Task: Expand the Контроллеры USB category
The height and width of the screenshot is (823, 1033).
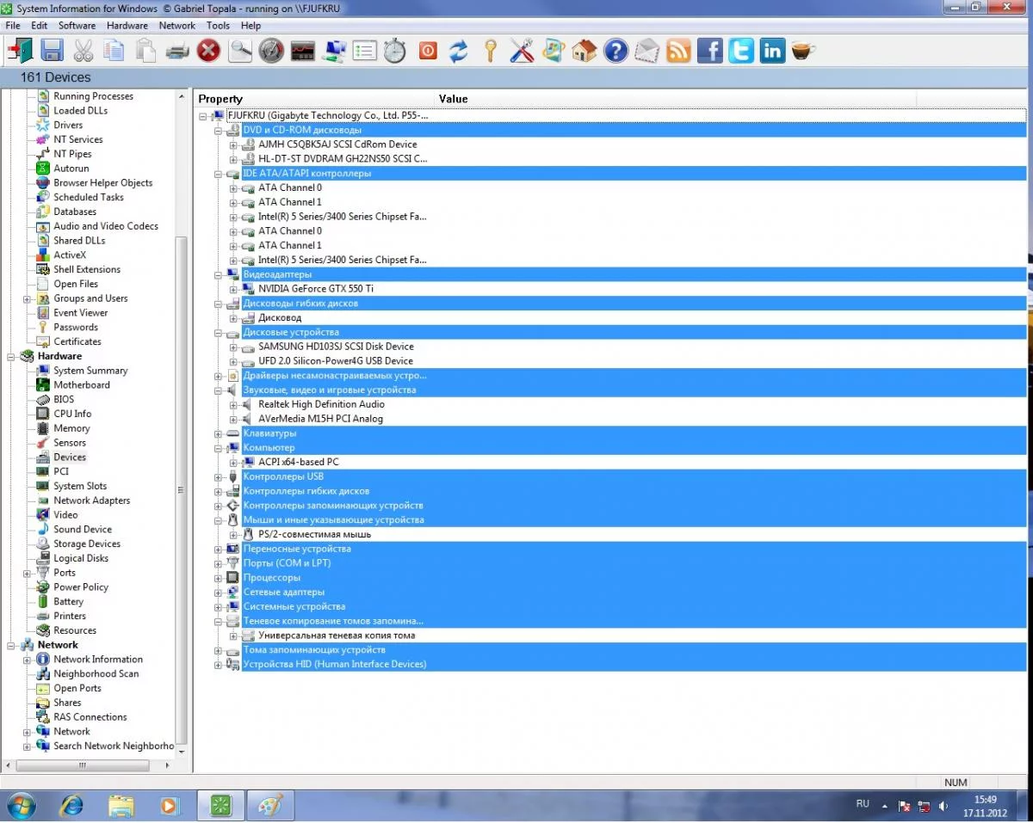Action: click(x=219, y=476)
